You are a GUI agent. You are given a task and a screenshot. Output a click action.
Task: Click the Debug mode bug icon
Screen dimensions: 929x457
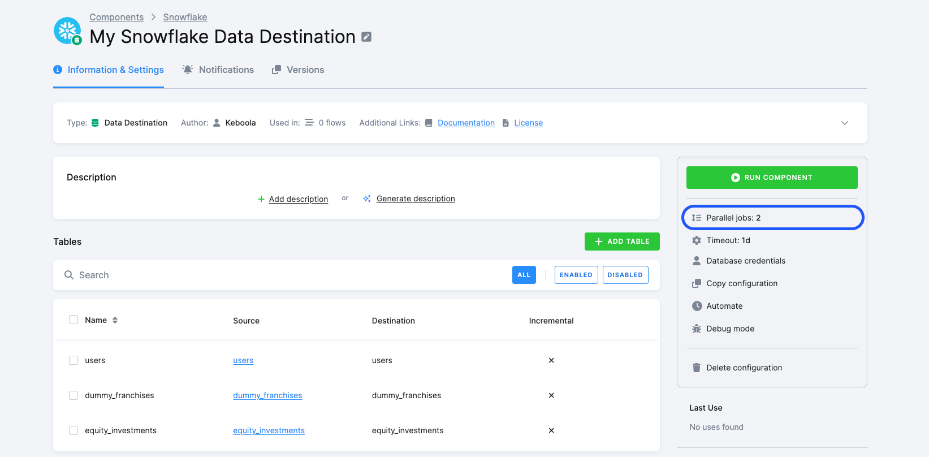point(697,329)
